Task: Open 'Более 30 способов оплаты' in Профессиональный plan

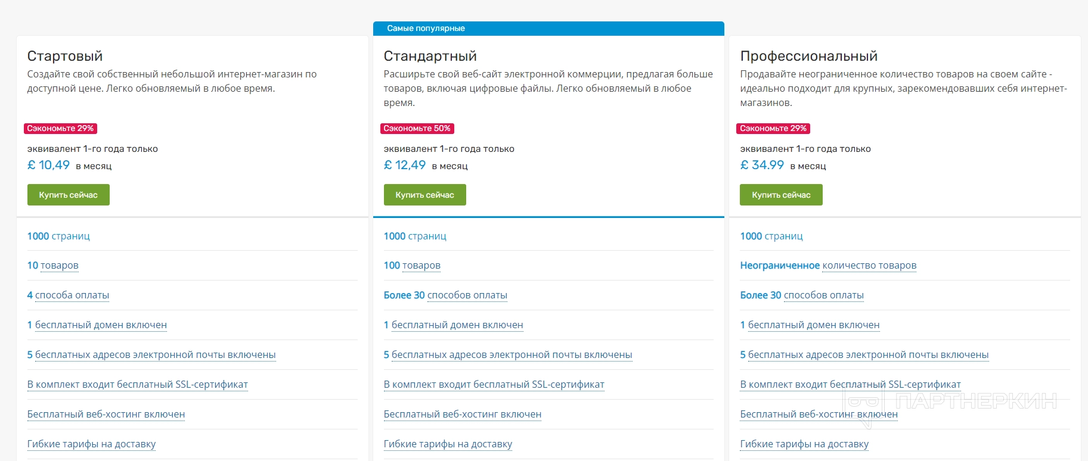Action: 802,295
